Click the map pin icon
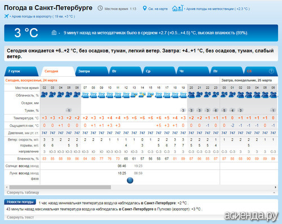282x224 pixels. click(144, 8)
